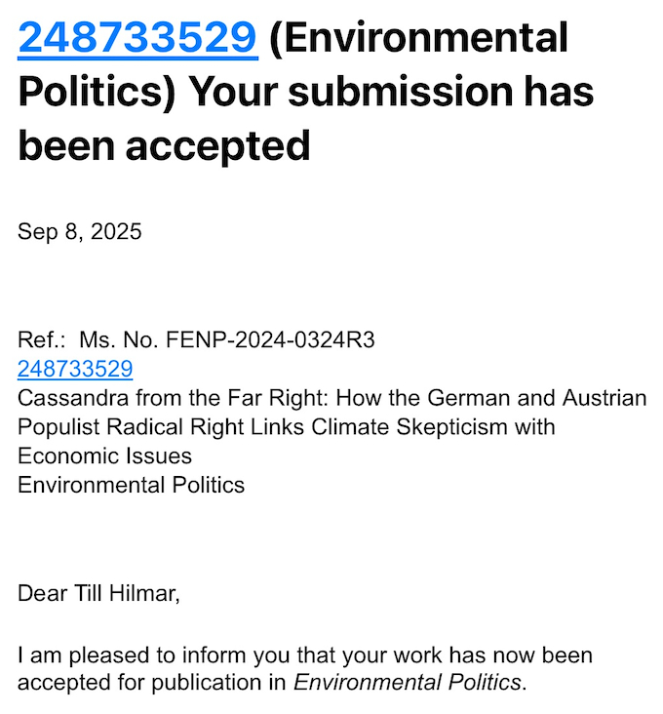Click the 'Dear Till Hilmar,' greeting
The width and height of the screenshot is (663, 714).
click(98, 593)
